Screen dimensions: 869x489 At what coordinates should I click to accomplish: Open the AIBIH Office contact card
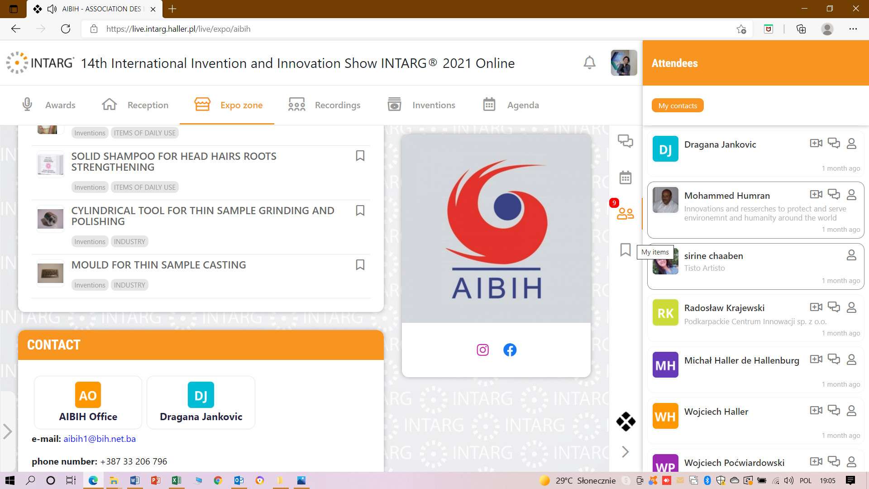(88, 402)
